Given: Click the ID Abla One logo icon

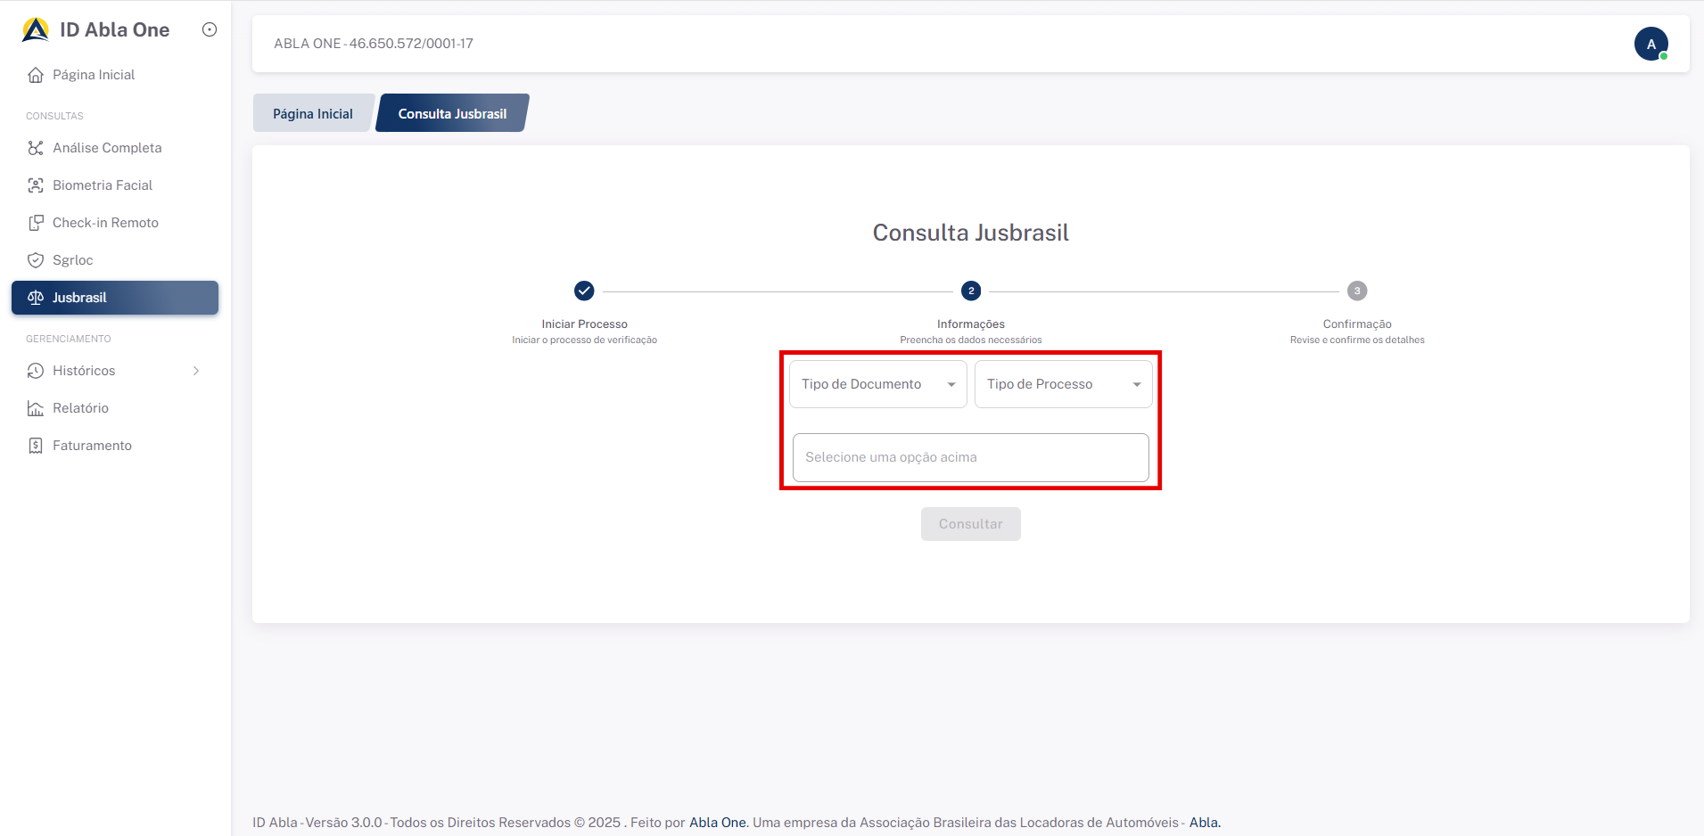Looking at the screenshot, I should coord(36,29).
